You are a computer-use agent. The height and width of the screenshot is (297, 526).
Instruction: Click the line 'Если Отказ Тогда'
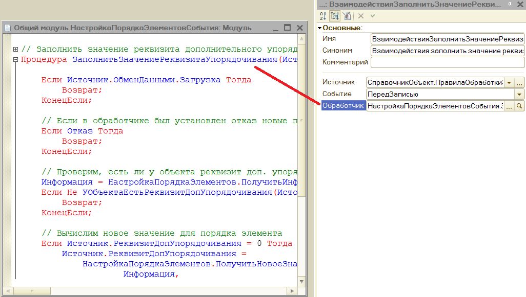(82, 131)
